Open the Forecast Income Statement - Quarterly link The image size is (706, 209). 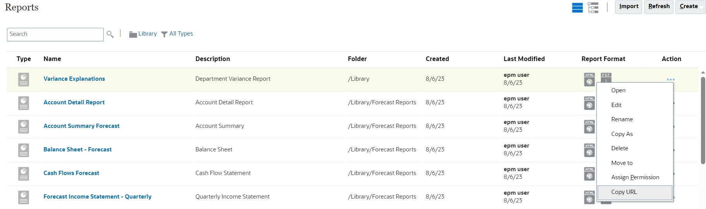(97, 197)
